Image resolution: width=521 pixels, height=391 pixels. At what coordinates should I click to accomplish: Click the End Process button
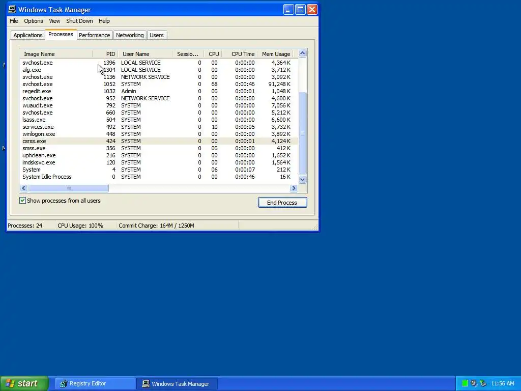[282, 203]
